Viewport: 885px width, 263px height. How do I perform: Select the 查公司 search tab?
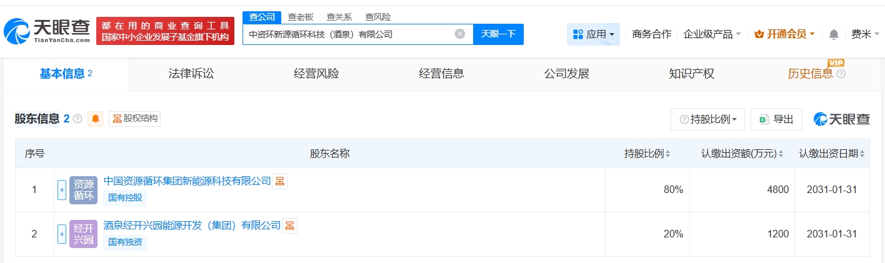(x=262, y=17)
